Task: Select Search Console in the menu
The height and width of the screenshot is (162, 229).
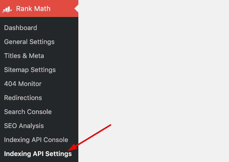Action: click(x=28, y=112)
